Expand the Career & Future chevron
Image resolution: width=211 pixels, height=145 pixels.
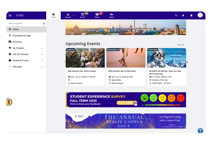(42, 60)
